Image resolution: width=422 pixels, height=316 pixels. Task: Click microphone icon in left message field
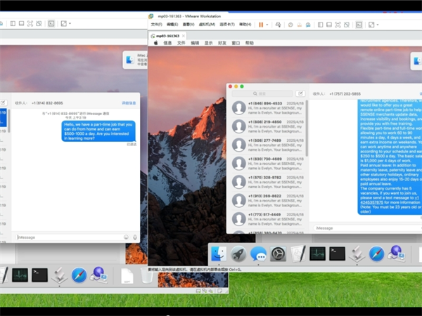134,237
